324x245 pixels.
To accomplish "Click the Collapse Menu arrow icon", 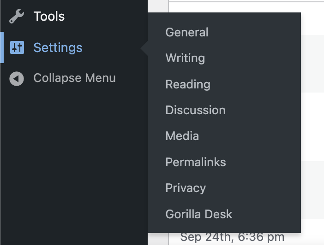I will tap(17, 78).
